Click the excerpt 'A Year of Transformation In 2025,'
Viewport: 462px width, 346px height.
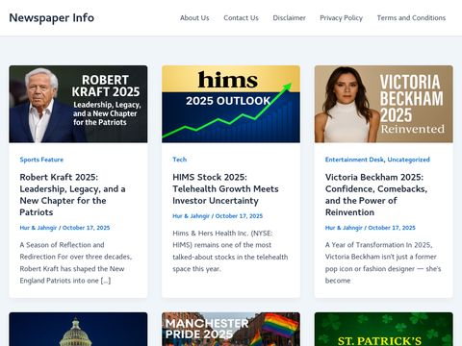pyautogui.click(x=378, y=245)
